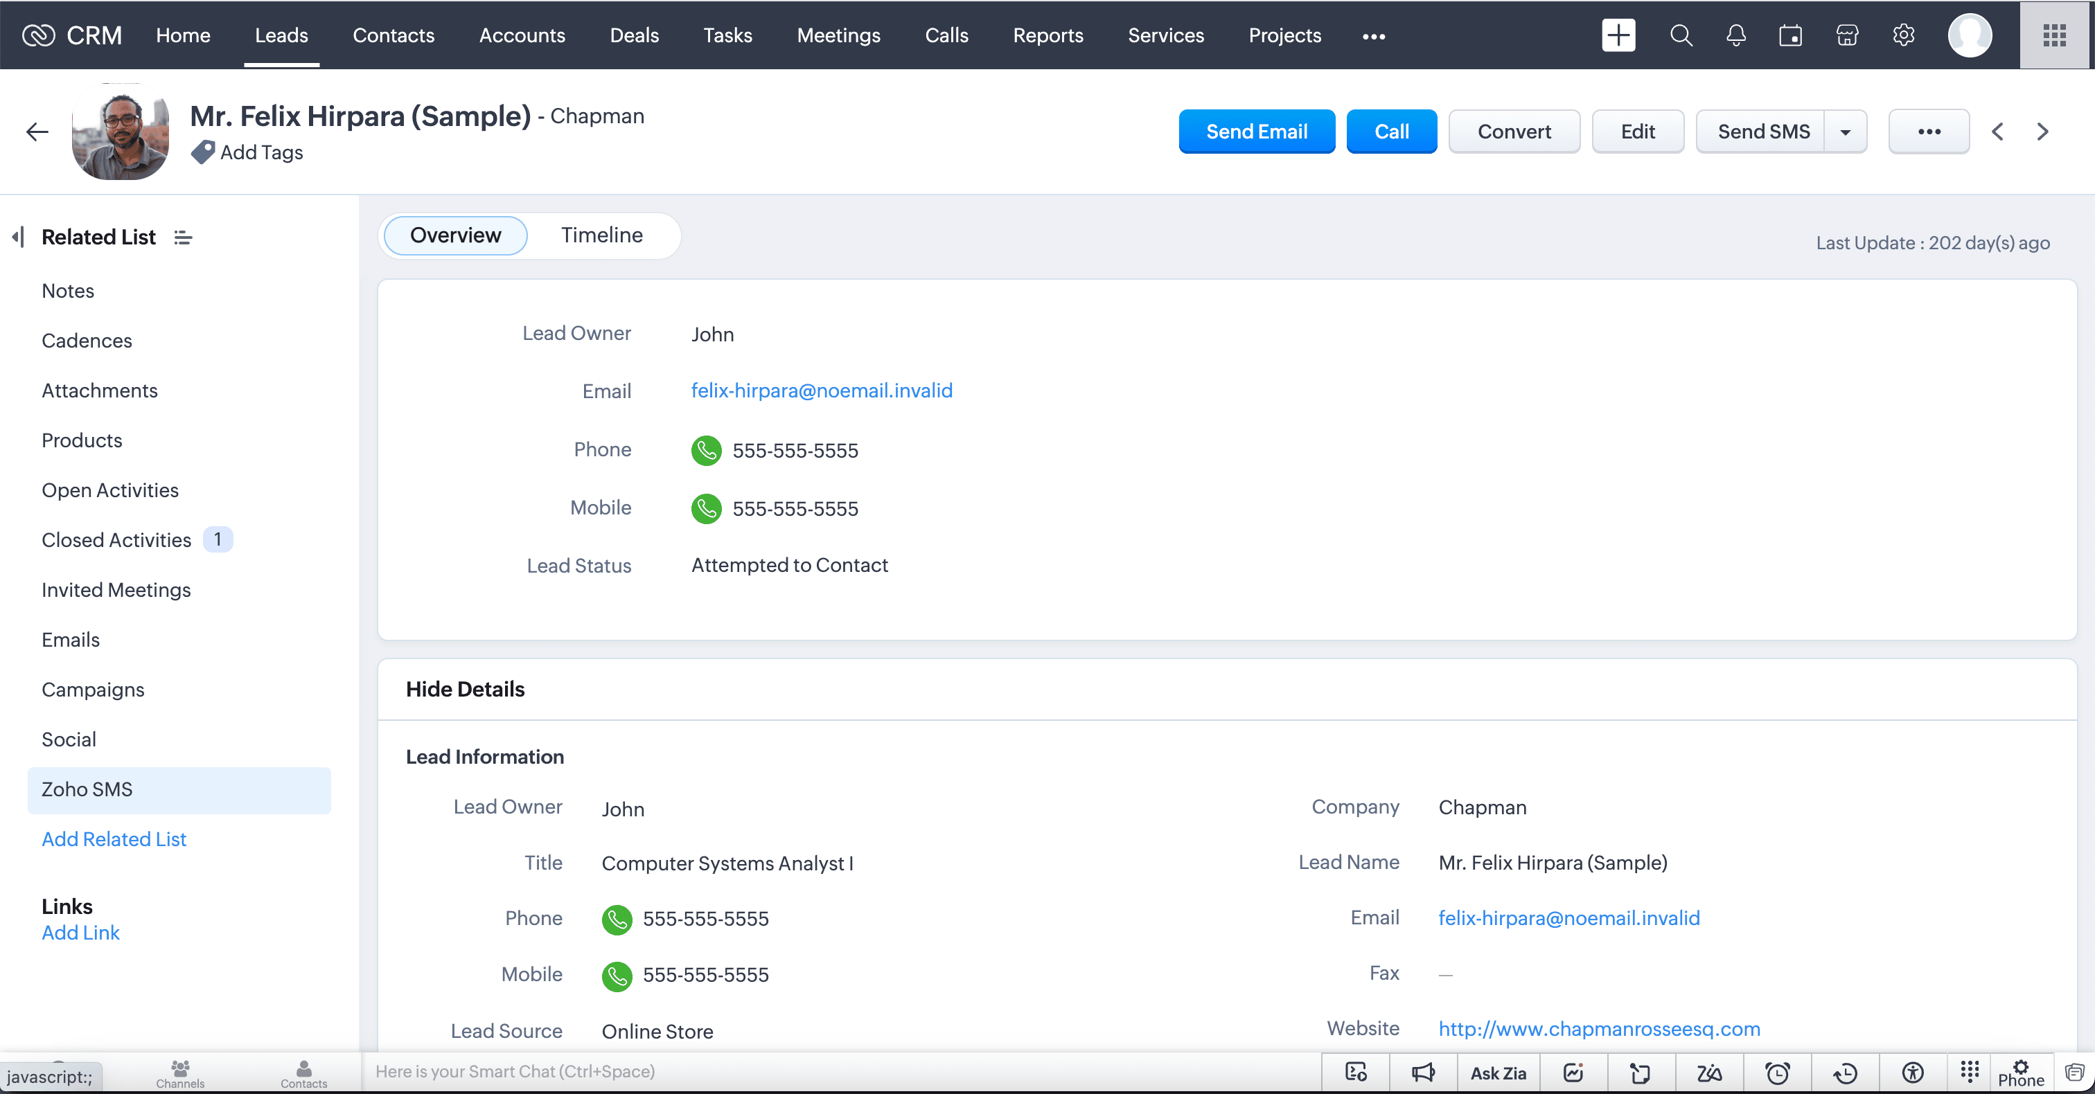Open the accessibility options icon
Screen dimensions: 2095x1094
click(x=1913, y=1073)
